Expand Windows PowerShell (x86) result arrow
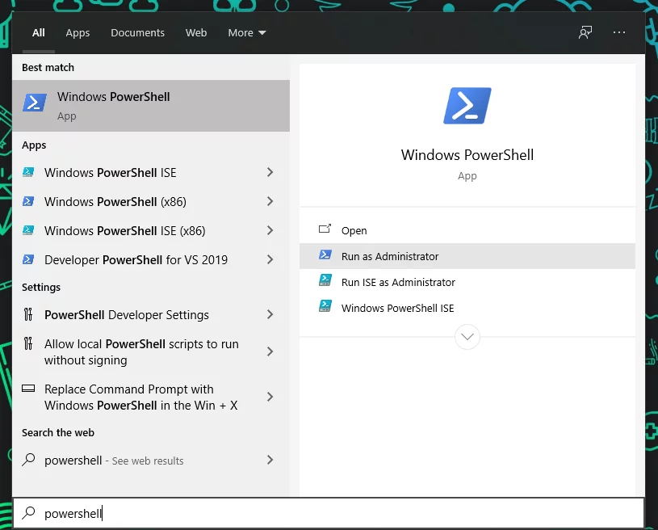This screenshot has width=658, height=530. click(270, 201)
